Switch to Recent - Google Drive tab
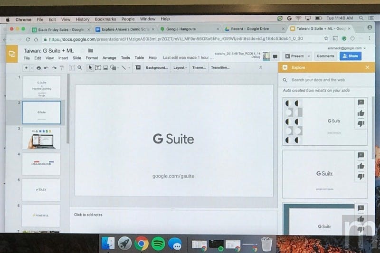Screen dimensions: 380x253 [x=254, y=29]
